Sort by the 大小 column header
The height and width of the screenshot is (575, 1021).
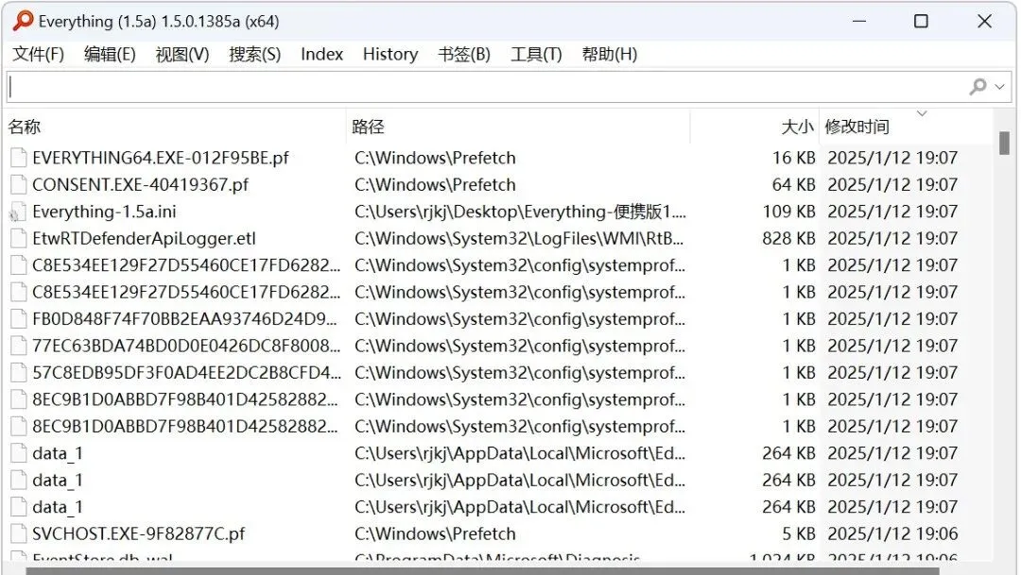point(754,127)
